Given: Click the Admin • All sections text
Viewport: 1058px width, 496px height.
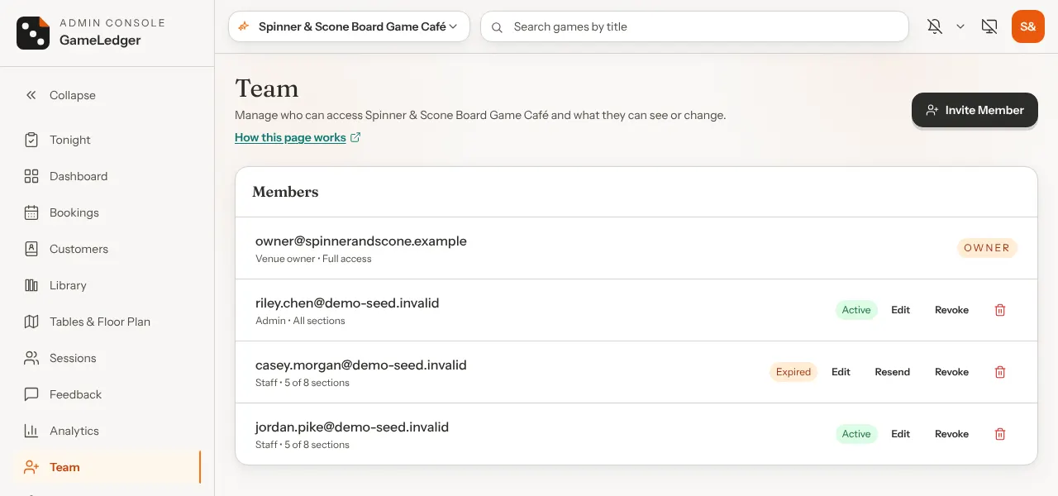Looking at the screenshot, I should (300, 321).
